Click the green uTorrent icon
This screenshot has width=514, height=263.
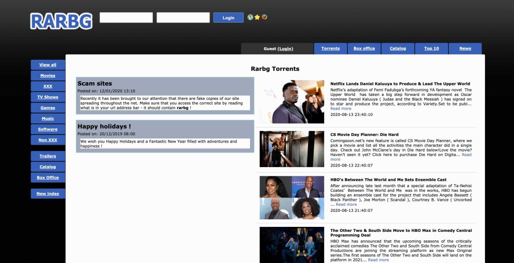tap(250, 17)
